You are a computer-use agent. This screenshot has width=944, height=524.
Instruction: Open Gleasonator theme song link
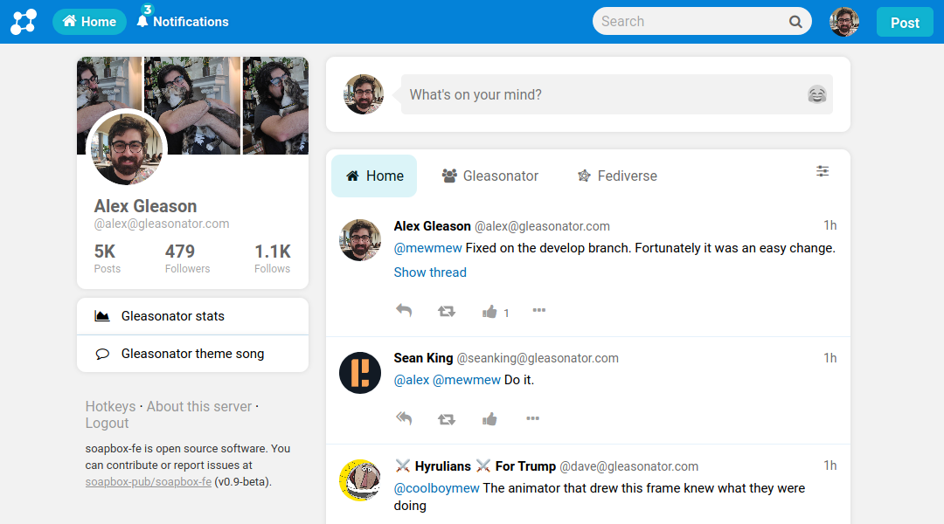(192, 354)
